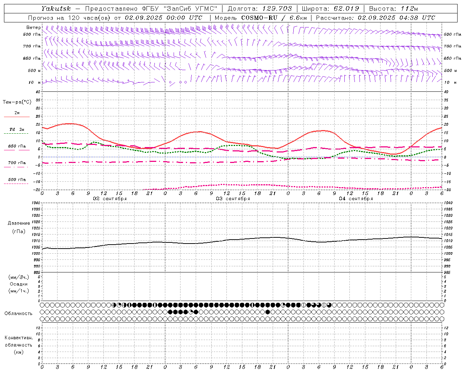This screenshot has width=463, height=370.
Task: Click the dotted pink 500 гПа legend line
Action: click(x=16, y=184)
